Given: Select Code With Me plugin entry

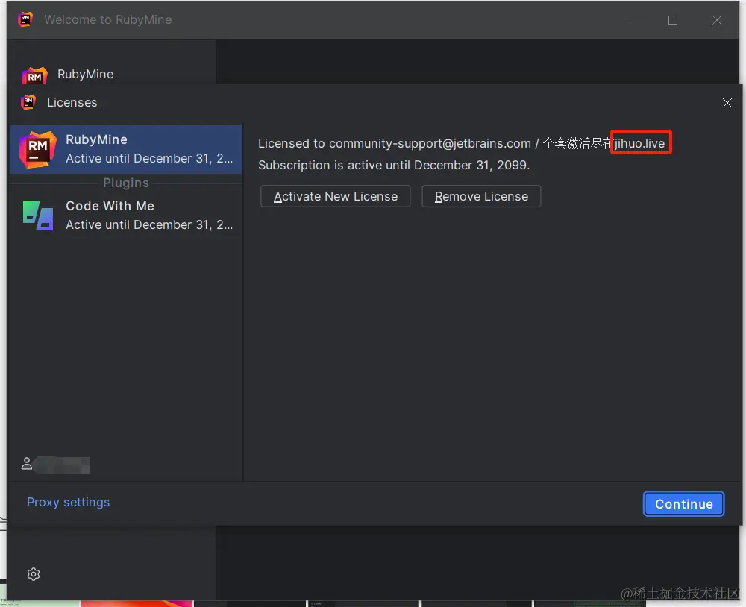Looking at the screenshot, I should point(126,215).
